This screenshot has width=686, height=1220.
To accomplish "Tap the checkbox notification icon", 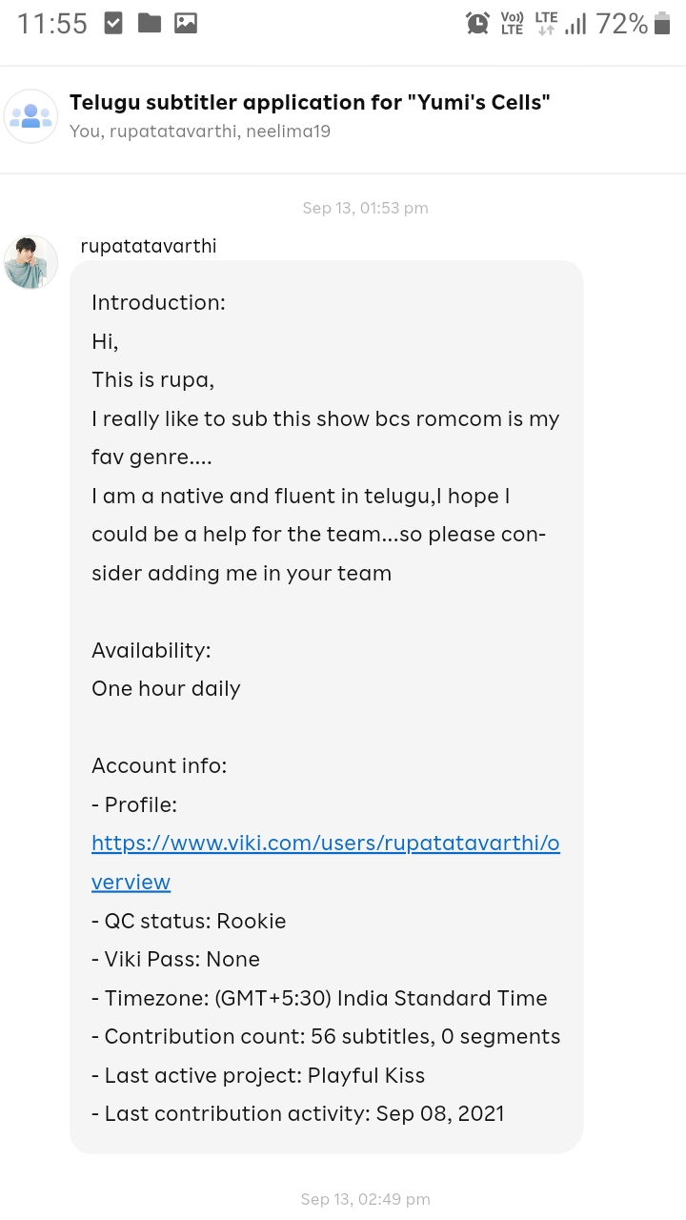I will coord(112,24).
